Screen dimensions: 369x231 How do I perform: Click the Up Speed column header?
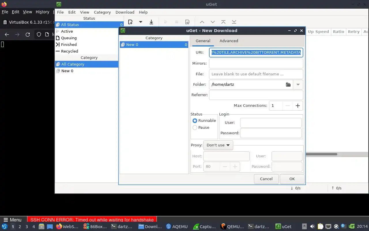(318, 32)
